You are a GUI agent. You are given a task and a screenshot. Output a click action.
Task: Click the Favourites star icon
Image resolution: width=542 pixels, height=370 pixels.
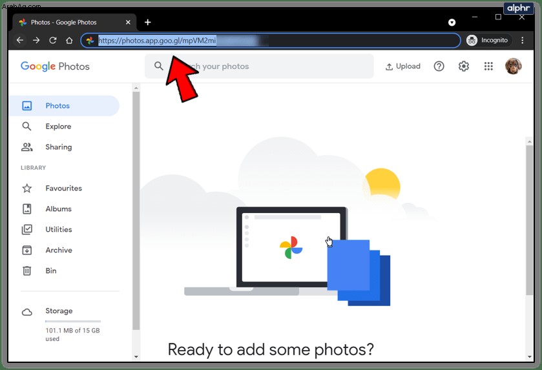click(x=27, y=189)
